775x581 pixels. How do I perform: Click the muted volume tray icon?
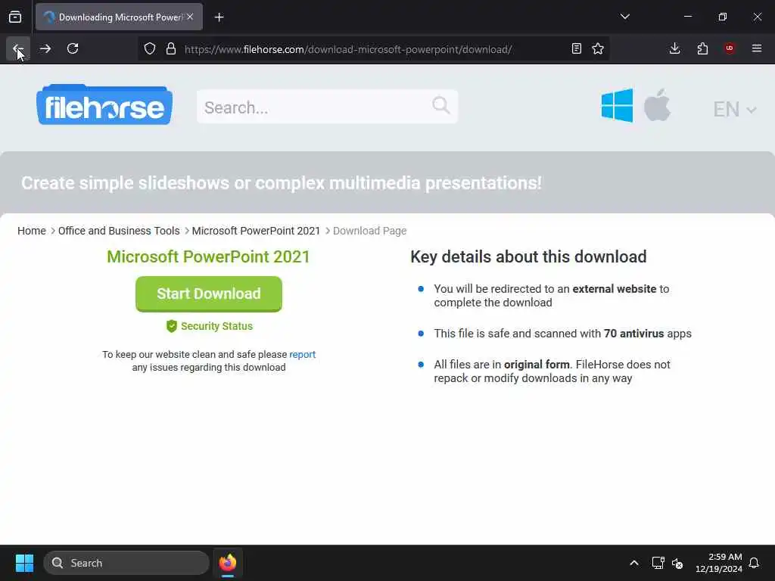(677, 563)
